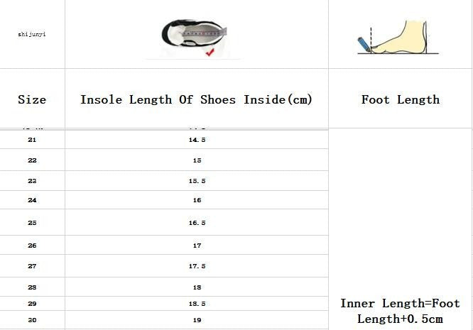Select the 19 insole length value
Image resolution: width=473 pixels, height=330 pixels.
[197, 320]
